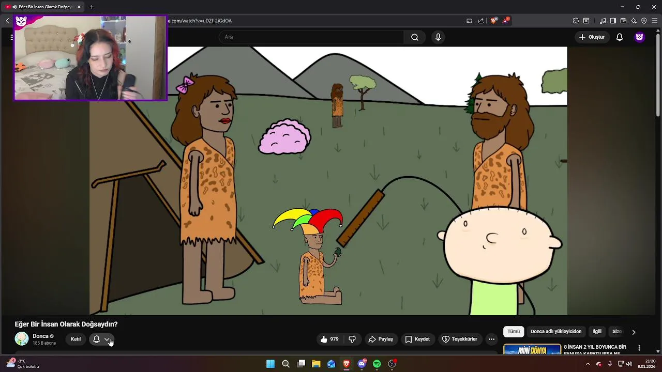Open Brave Wallet icon
Image resolution: width=662 pixels, height=372 pixels.
pyautogui.click(x=623, y=21)
